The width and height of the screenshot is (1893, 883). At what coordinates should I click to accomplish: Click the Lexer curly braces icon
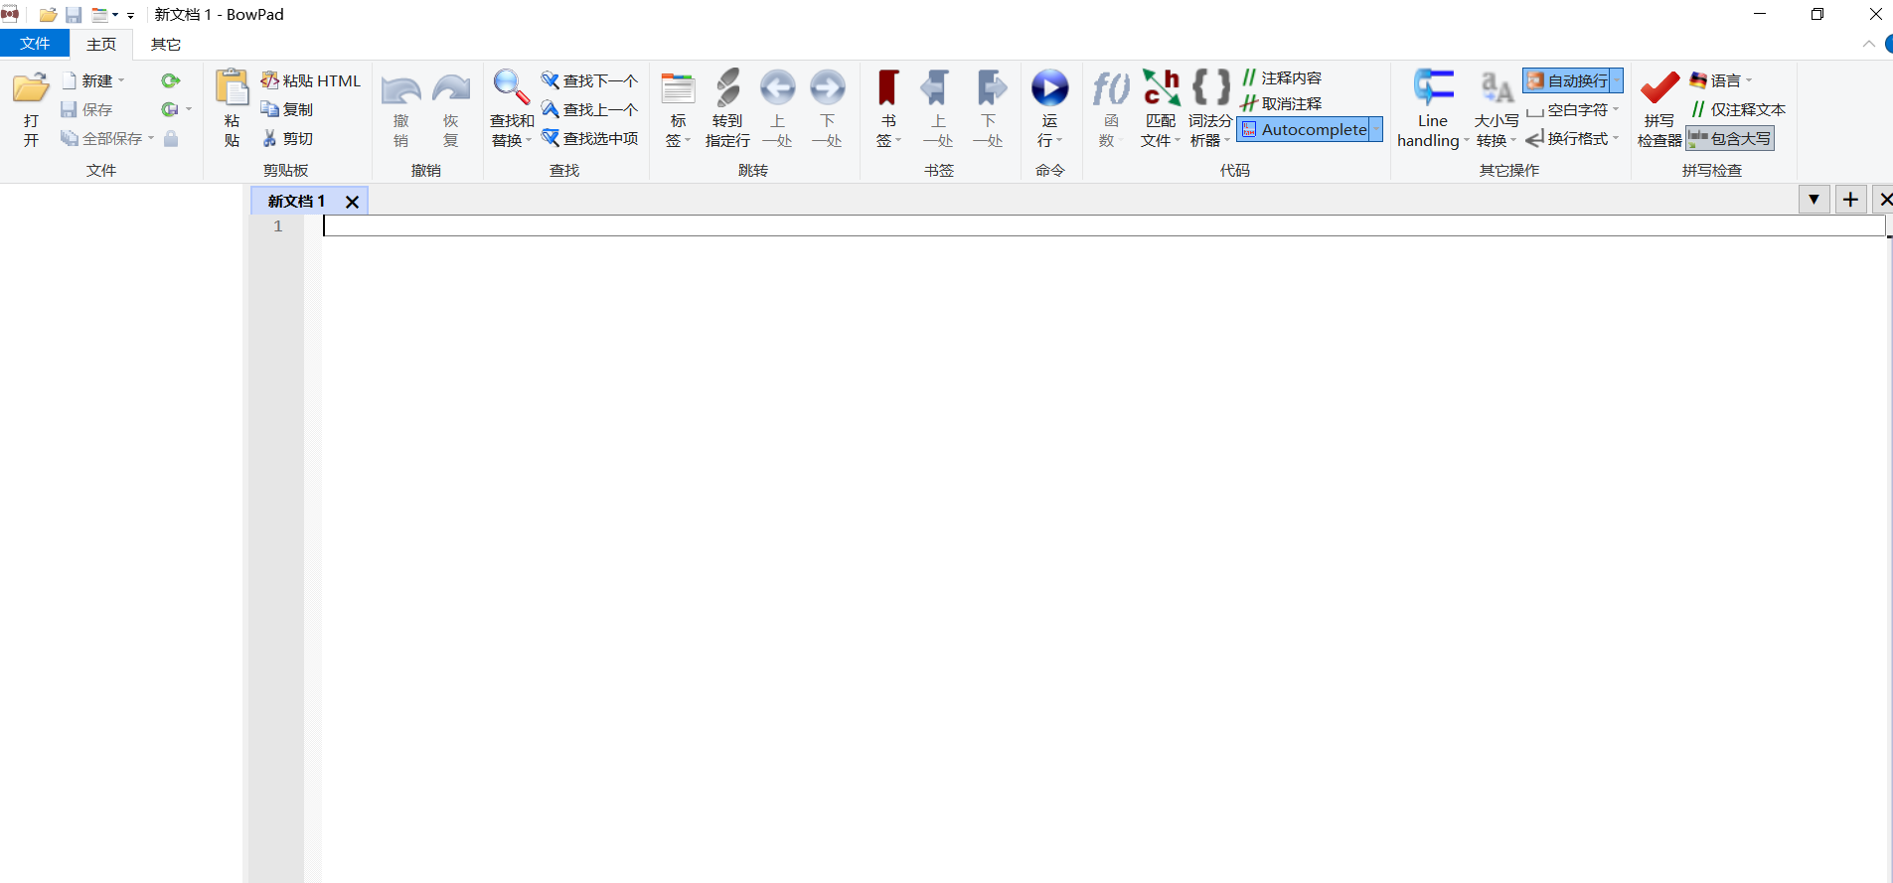[x=1210, y=89]
